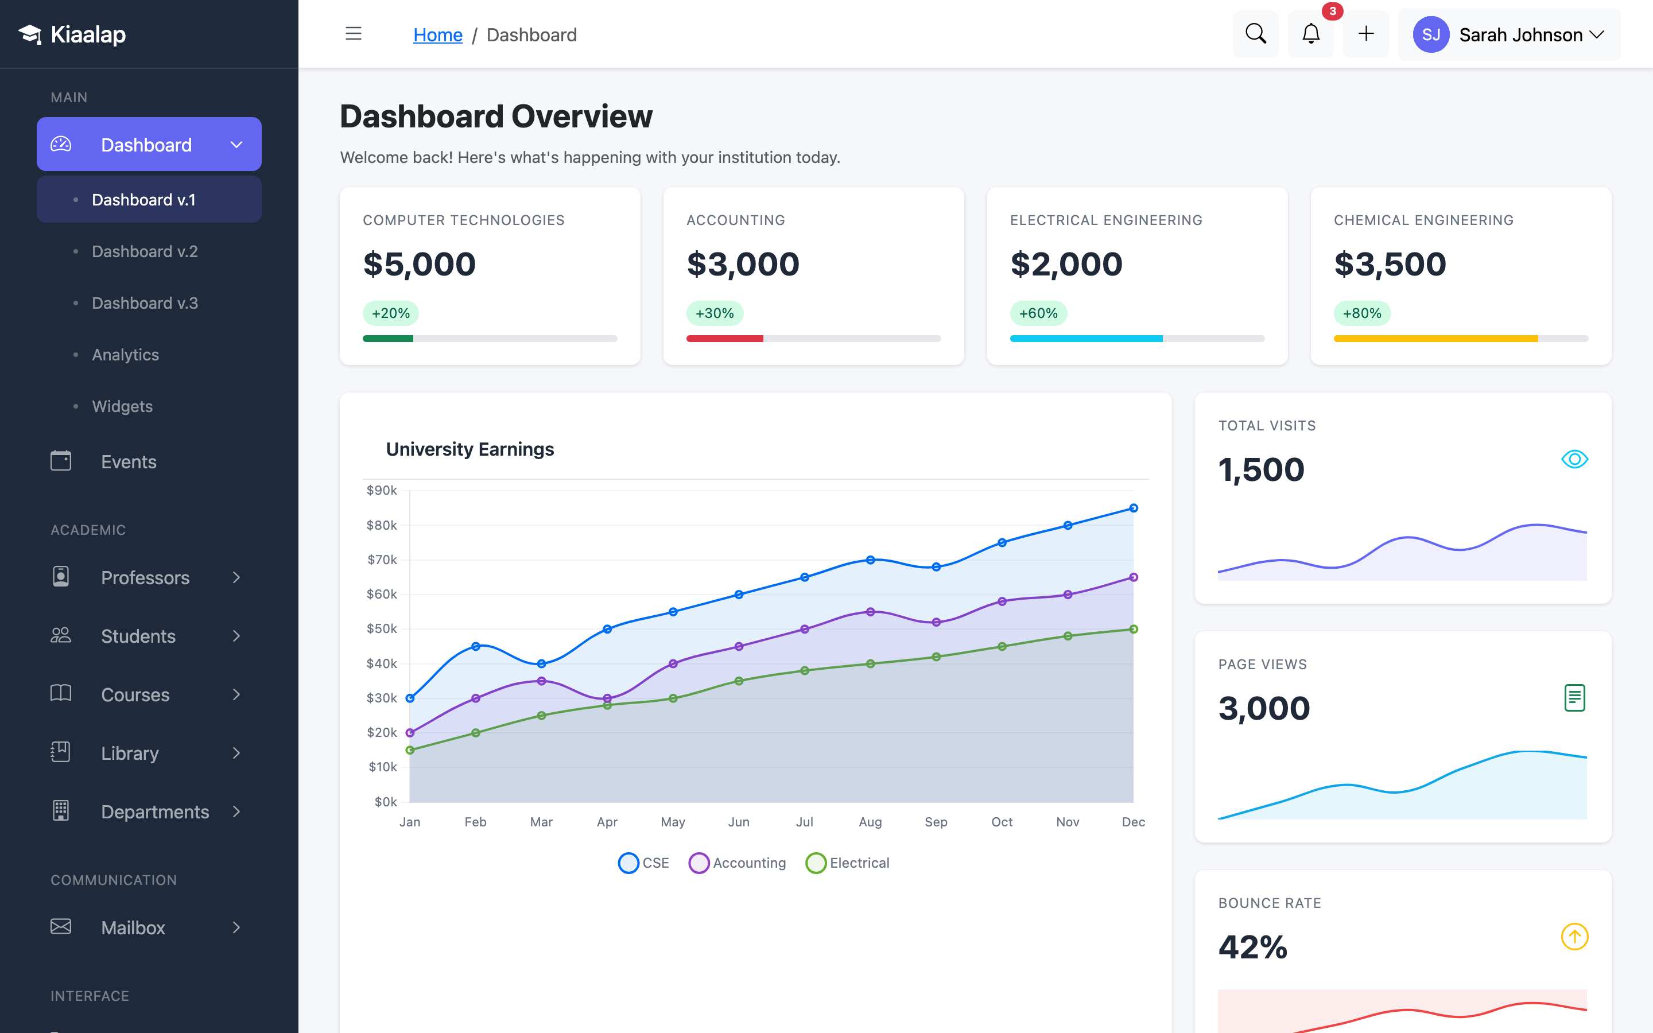Click the Professors sidebar label
The height and width of the screenshot is (1033, 1653).
coord(145,577)
